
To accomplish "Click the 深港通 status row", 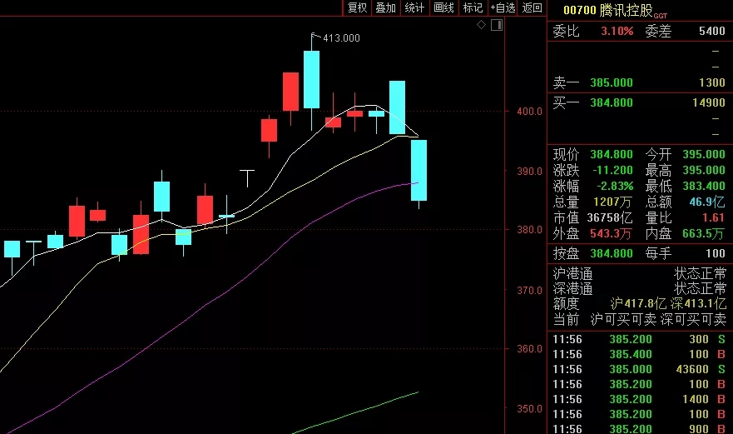I will click(x=639, y=288).
